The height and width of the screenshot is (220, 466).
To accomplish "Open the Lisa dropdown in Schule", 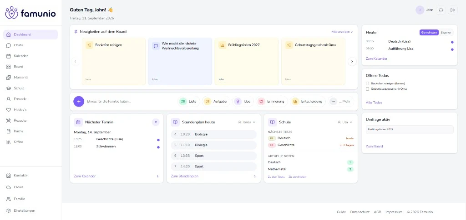I will 345,122.
